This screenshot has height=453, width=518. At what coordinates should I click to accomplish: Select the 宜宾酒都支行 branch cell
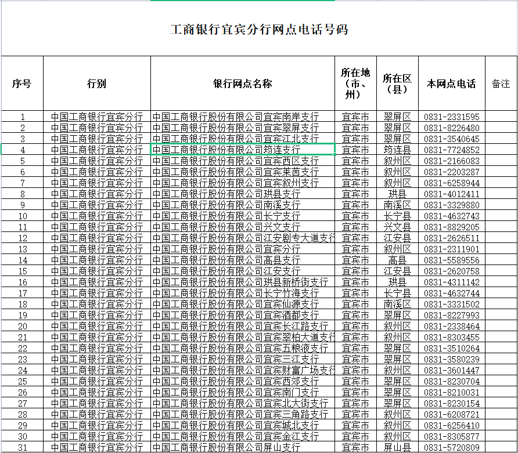point(243,315)
